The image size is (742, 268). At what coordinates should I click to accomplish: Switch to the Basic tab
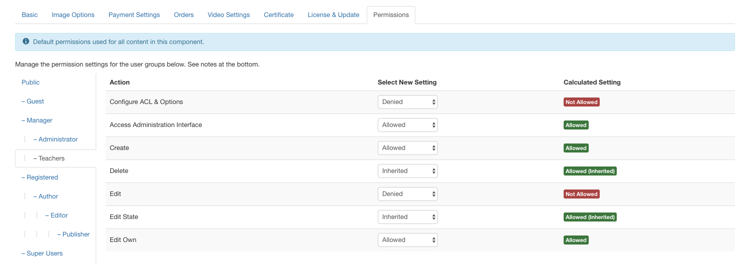point(30,15)
